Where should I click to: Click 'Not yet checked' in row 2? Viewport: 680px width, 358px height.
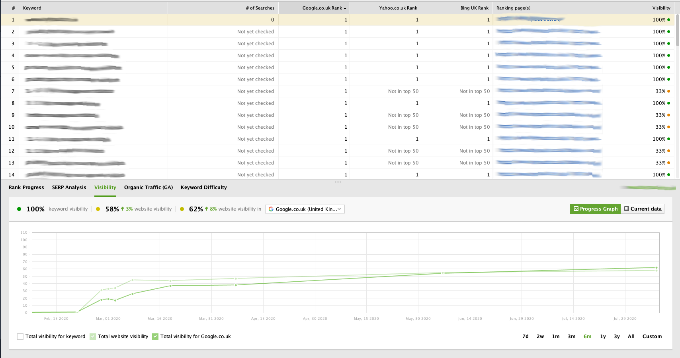pos(256,32)
